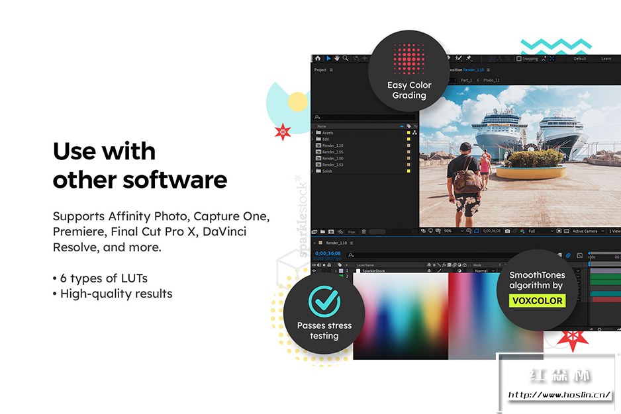Screen dimensions: 621x414
Task: Click the Interpret Footage icon
Action: pyautogui.click(x=314, y=231)
